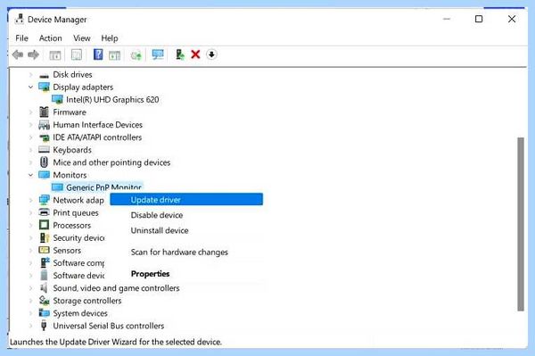This screenshot has width=535, height=356.
Task: Click the Sound, video and game controllers icon
Action: point(44,287)
